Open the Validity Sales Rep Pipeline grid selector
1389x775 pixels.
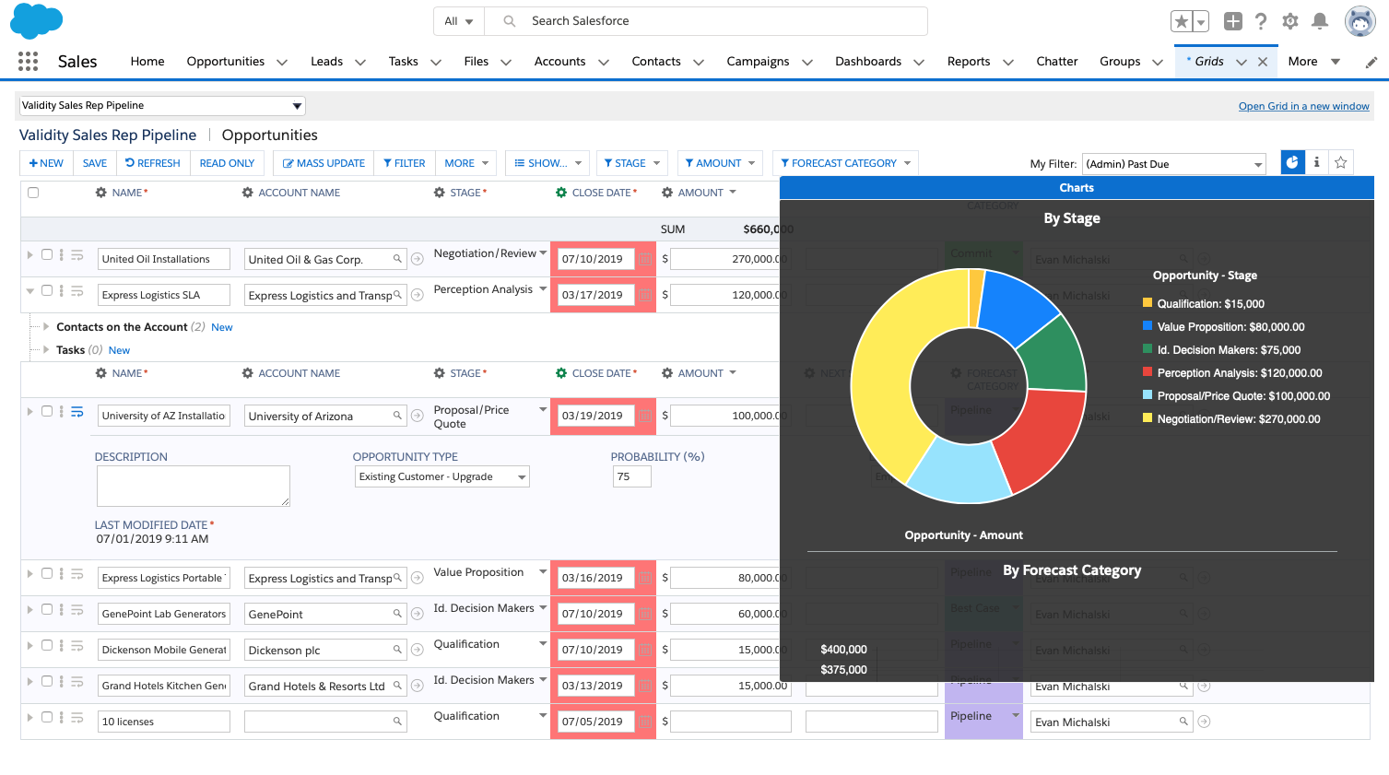(x=162, y=106)
